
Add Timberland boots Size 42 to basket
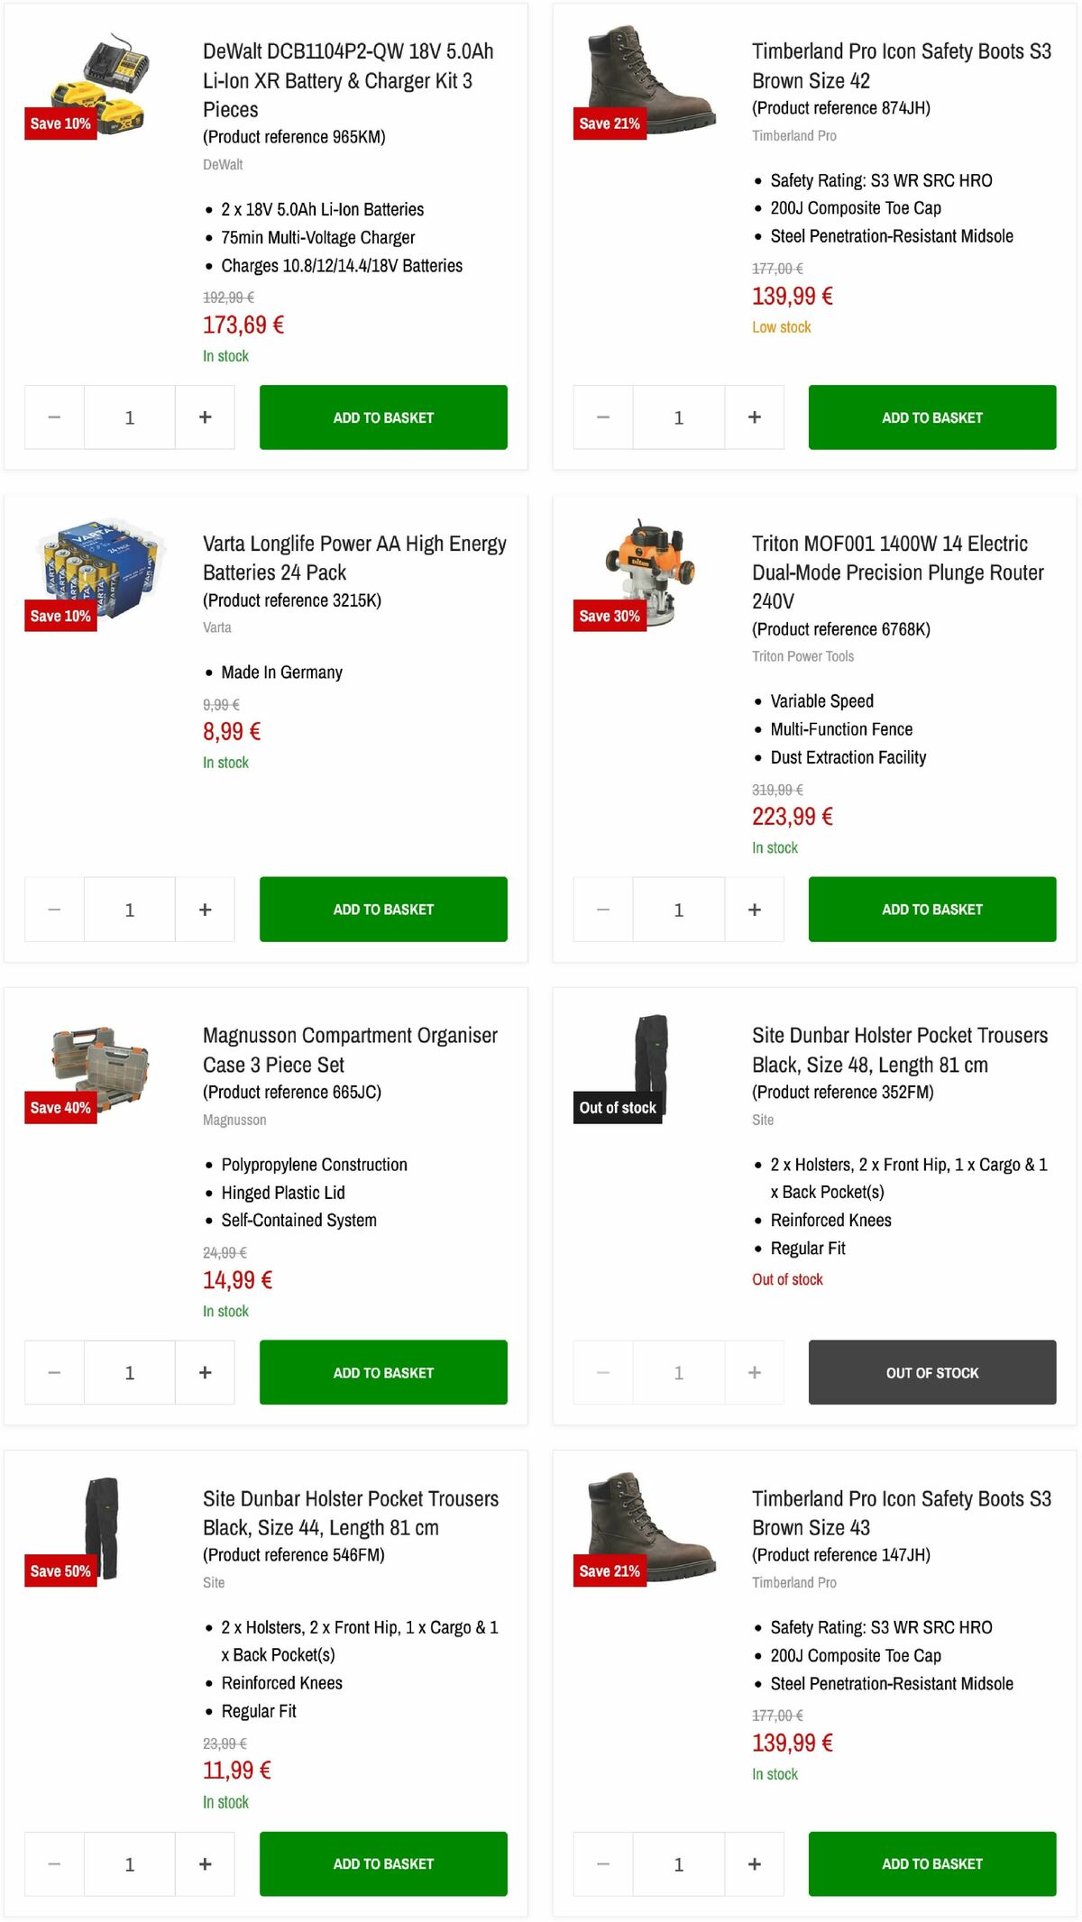pyautogui.click(x=931, y=416)
